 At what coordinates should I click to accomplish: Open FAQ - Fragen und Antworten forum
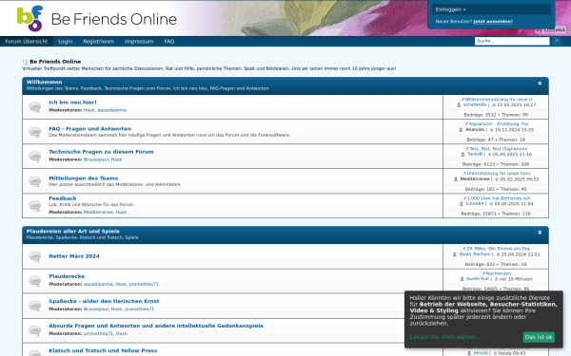click(x=90, y=128)
